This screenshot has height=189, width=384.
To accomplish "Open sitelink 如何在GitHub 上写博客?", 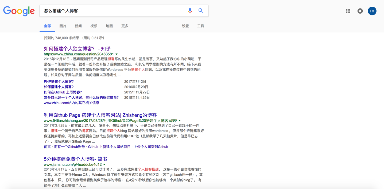I will [x=63, y=92].
